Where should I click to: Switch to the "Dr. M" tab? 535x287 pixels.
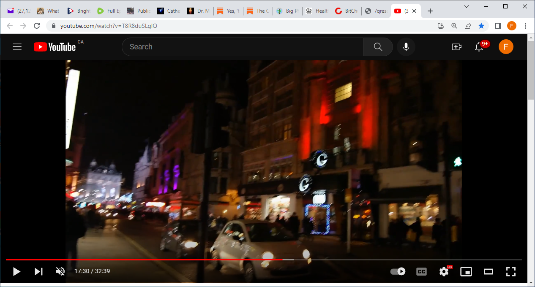click(199, 11)
